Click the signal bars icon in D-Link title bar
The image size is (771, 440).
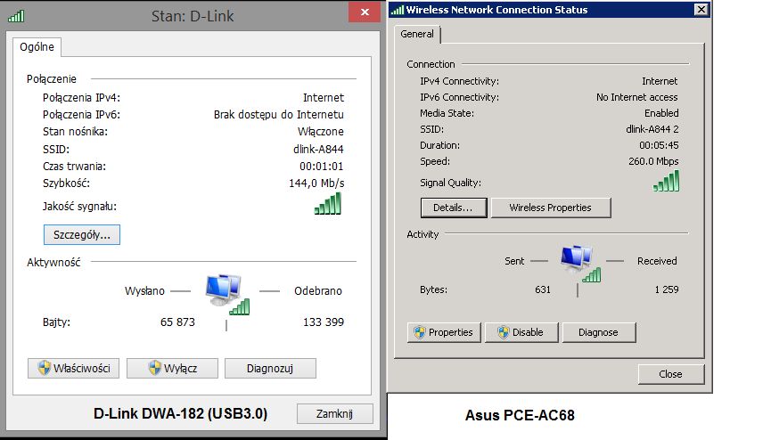(16, 16)
